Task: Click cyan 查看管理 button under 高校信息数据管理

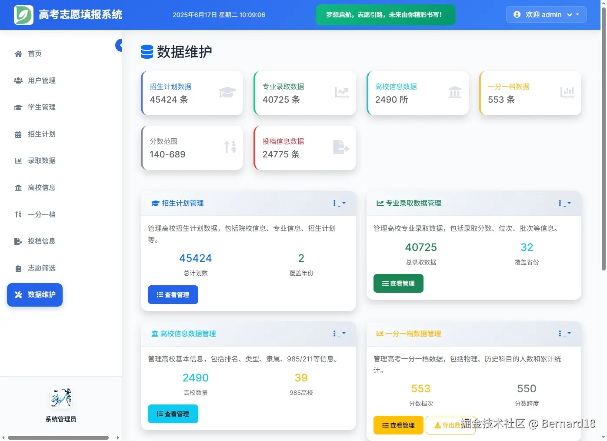Action: click(x=173, y=414)
